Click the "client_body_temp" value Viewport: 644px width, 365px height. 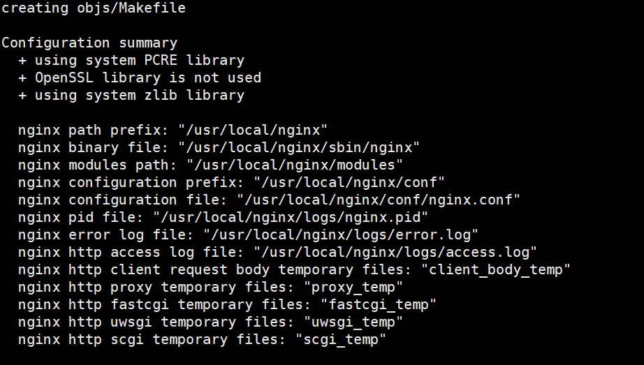496,270
